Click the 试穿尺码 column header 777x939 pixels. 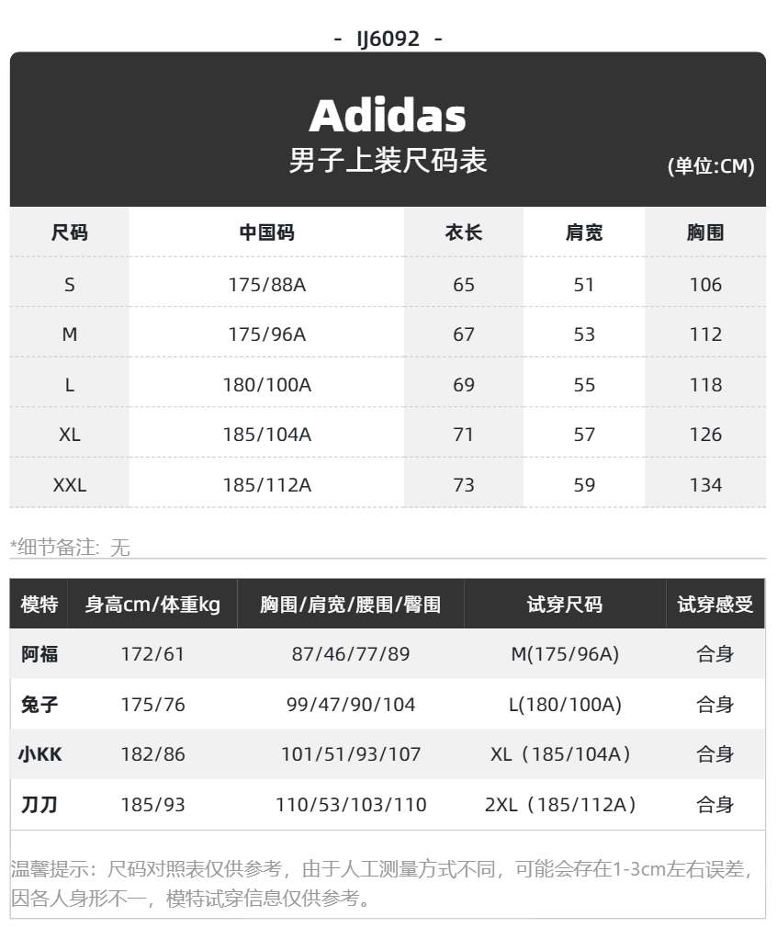click(565, 605)
